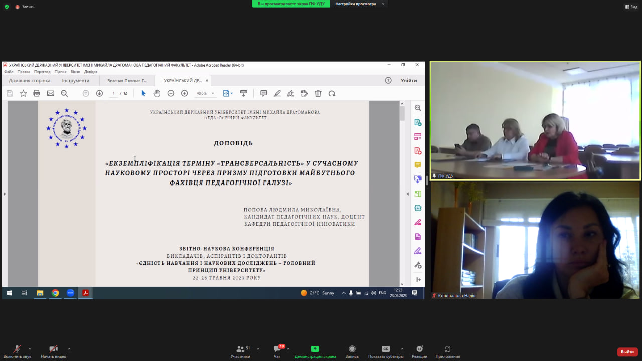Viewport: 642px width, 361px height.
Task: Click the zoom out minus icon
Action: point(171,93)
